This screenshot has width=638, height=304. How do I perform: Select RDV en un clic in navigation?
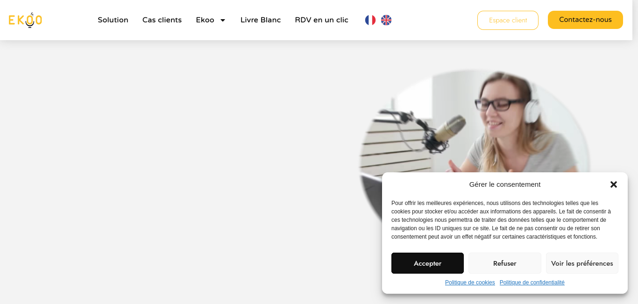pyautogui.click(x=321, y=20)
